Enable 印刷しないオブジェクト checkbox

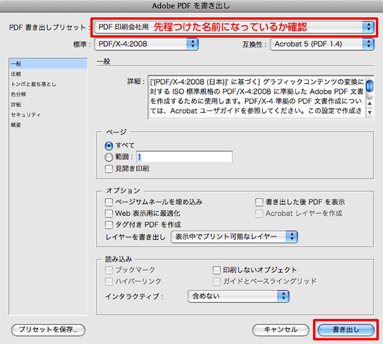(217, 270)
